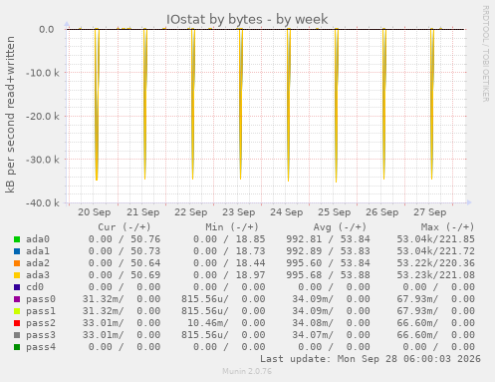Click the '0.0' y-axis label
The height and width of the screenshot is (382, 495).
tap(47, 30)
